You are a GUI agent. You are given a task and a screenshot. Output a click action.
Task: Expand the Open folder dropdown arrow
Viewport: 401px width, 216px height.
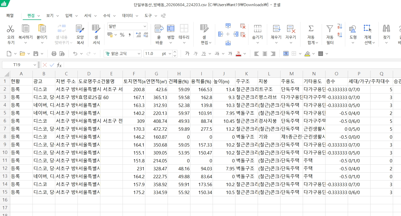click(x=29, y=54)
